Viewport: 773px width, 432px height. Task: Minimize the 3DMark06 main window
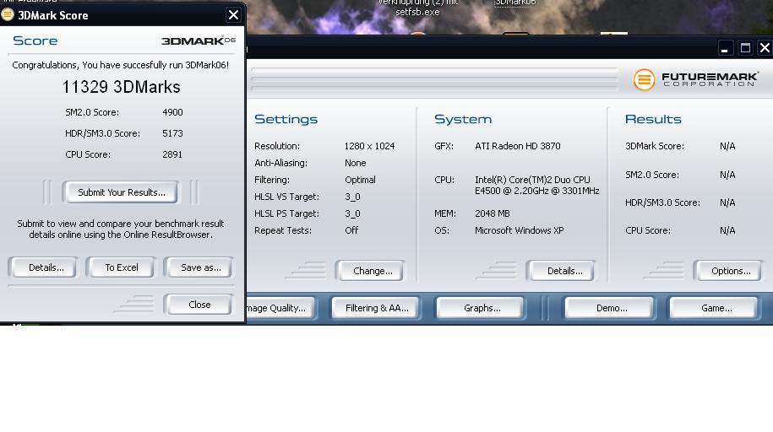[725, 48]
